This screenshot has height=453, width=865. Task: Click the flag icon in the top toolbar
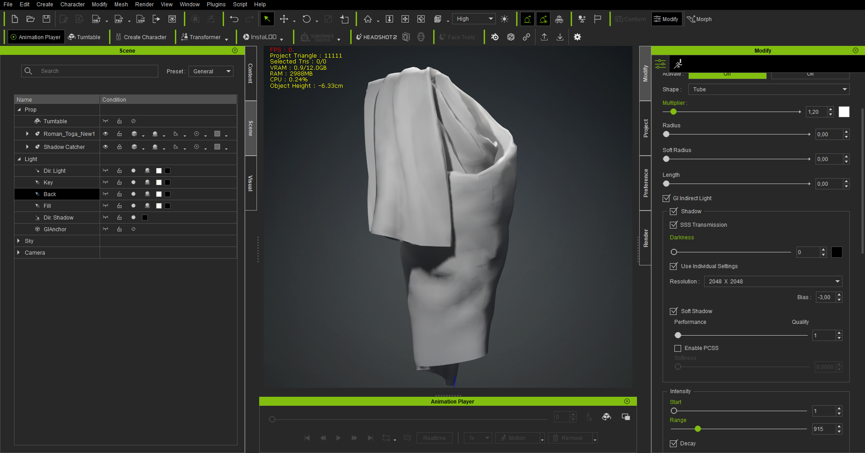pos(598,19)
